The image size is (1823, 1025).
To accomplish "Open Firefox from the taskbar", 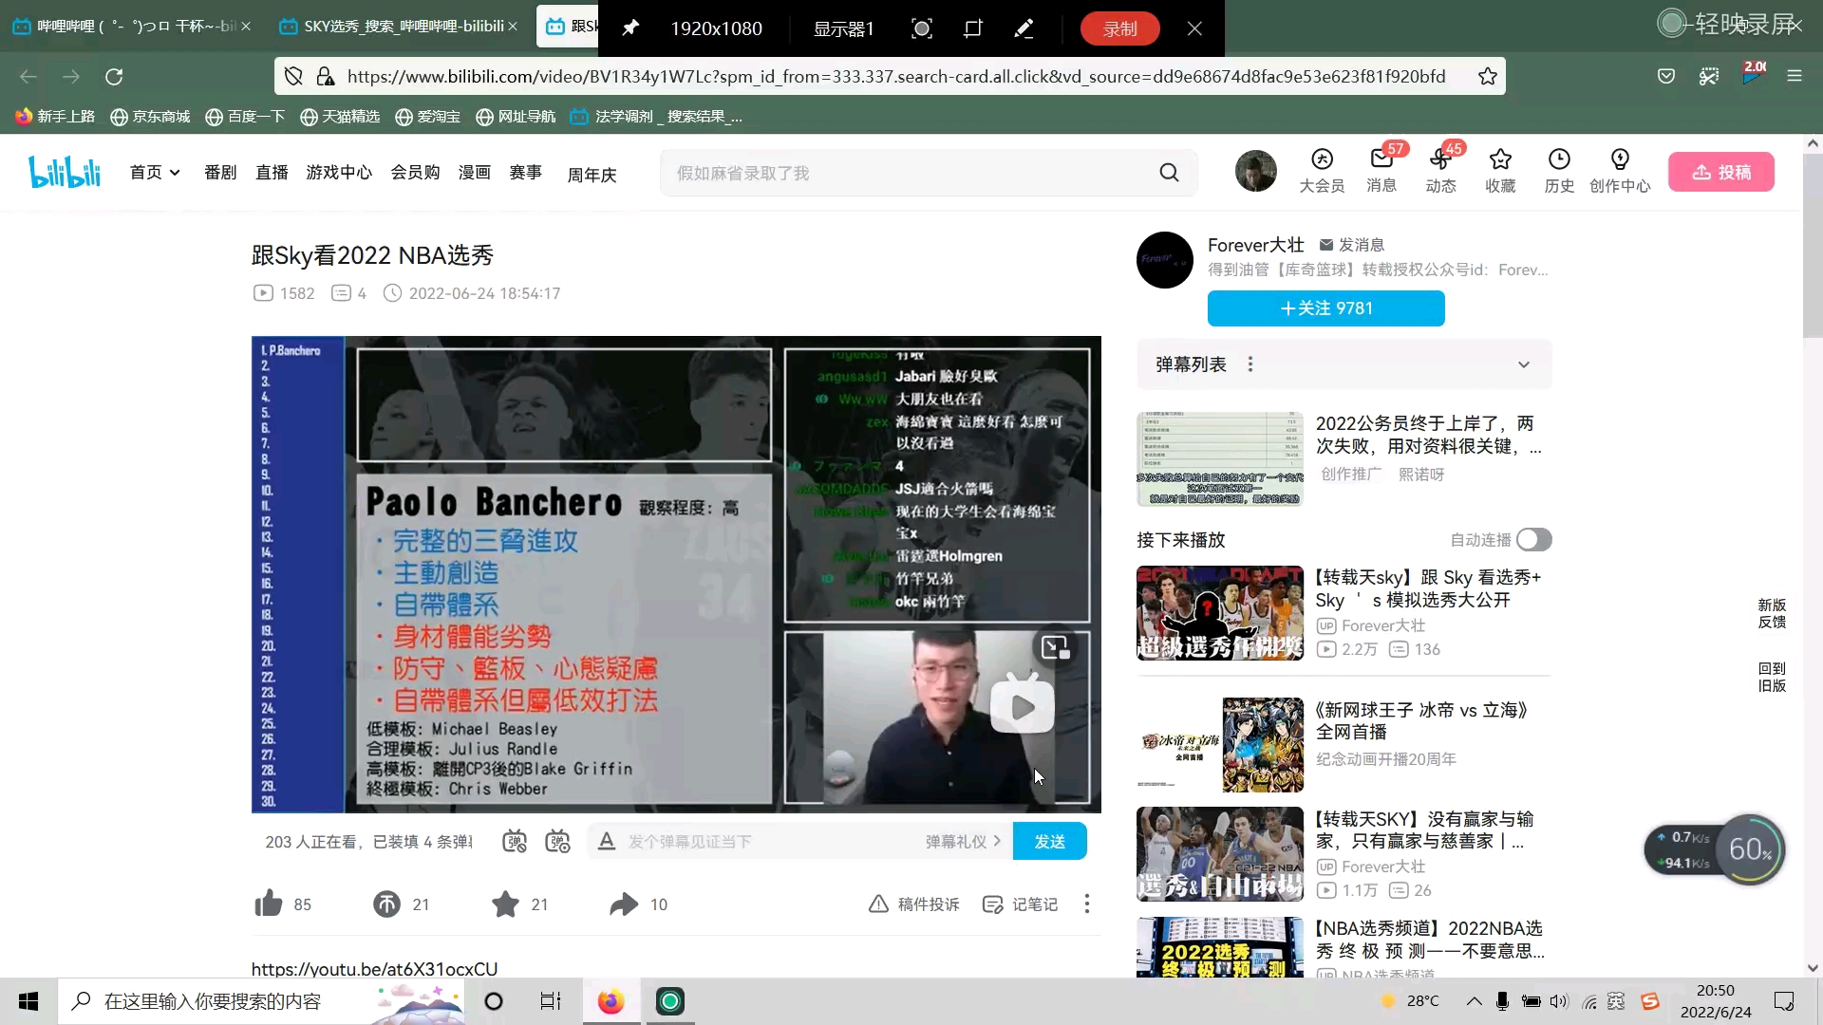I will click(611, 1001).
